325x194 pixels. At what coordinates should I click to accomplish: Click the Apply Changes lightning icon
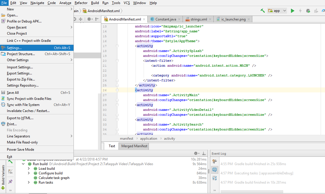pos(300,11)
